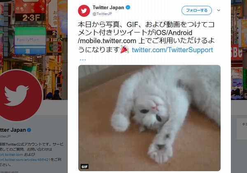Play the white cat GIF

[x=149, y=118]
